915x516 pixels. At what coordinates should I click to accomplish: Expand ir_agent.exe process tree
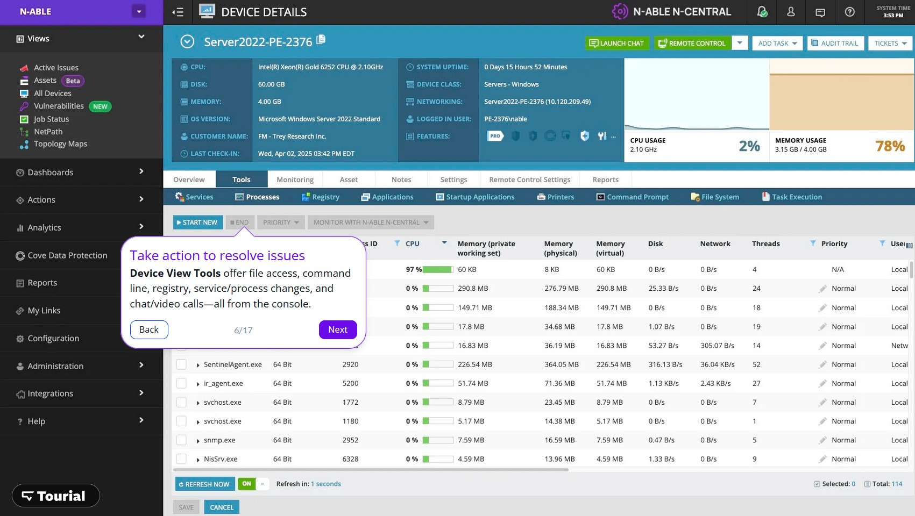[x=198, y=384]
